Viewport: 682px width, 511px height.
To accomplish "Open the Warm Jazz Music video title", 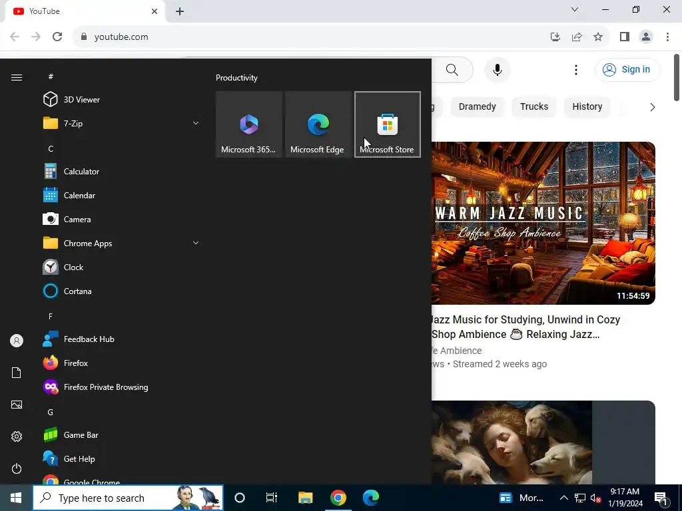I will tap(526, 327).
